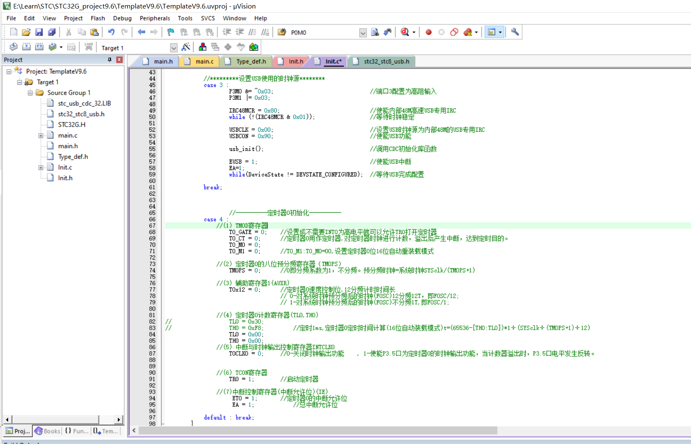Indent the selected lines

[227, 32]
